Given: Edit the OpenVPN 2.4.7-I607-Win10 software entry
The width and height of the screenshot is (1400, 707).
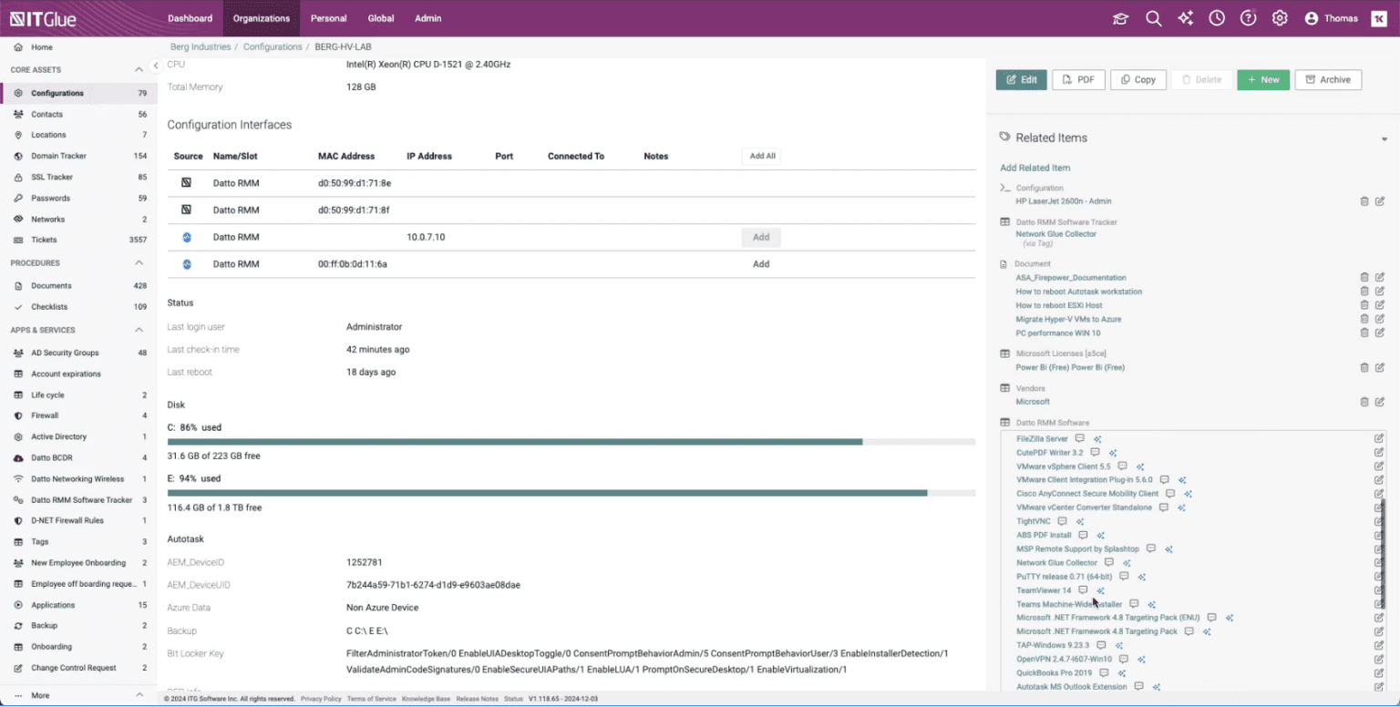Looking at the screenshot, I should [x=1379, y=660].
